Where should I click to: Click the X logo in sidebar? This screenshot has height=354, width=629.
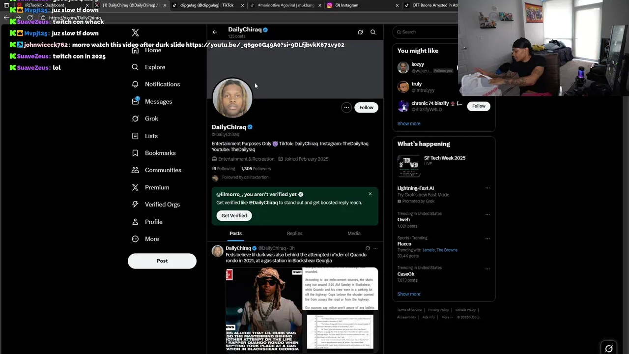pyautogui.click(x=136, y=33)
